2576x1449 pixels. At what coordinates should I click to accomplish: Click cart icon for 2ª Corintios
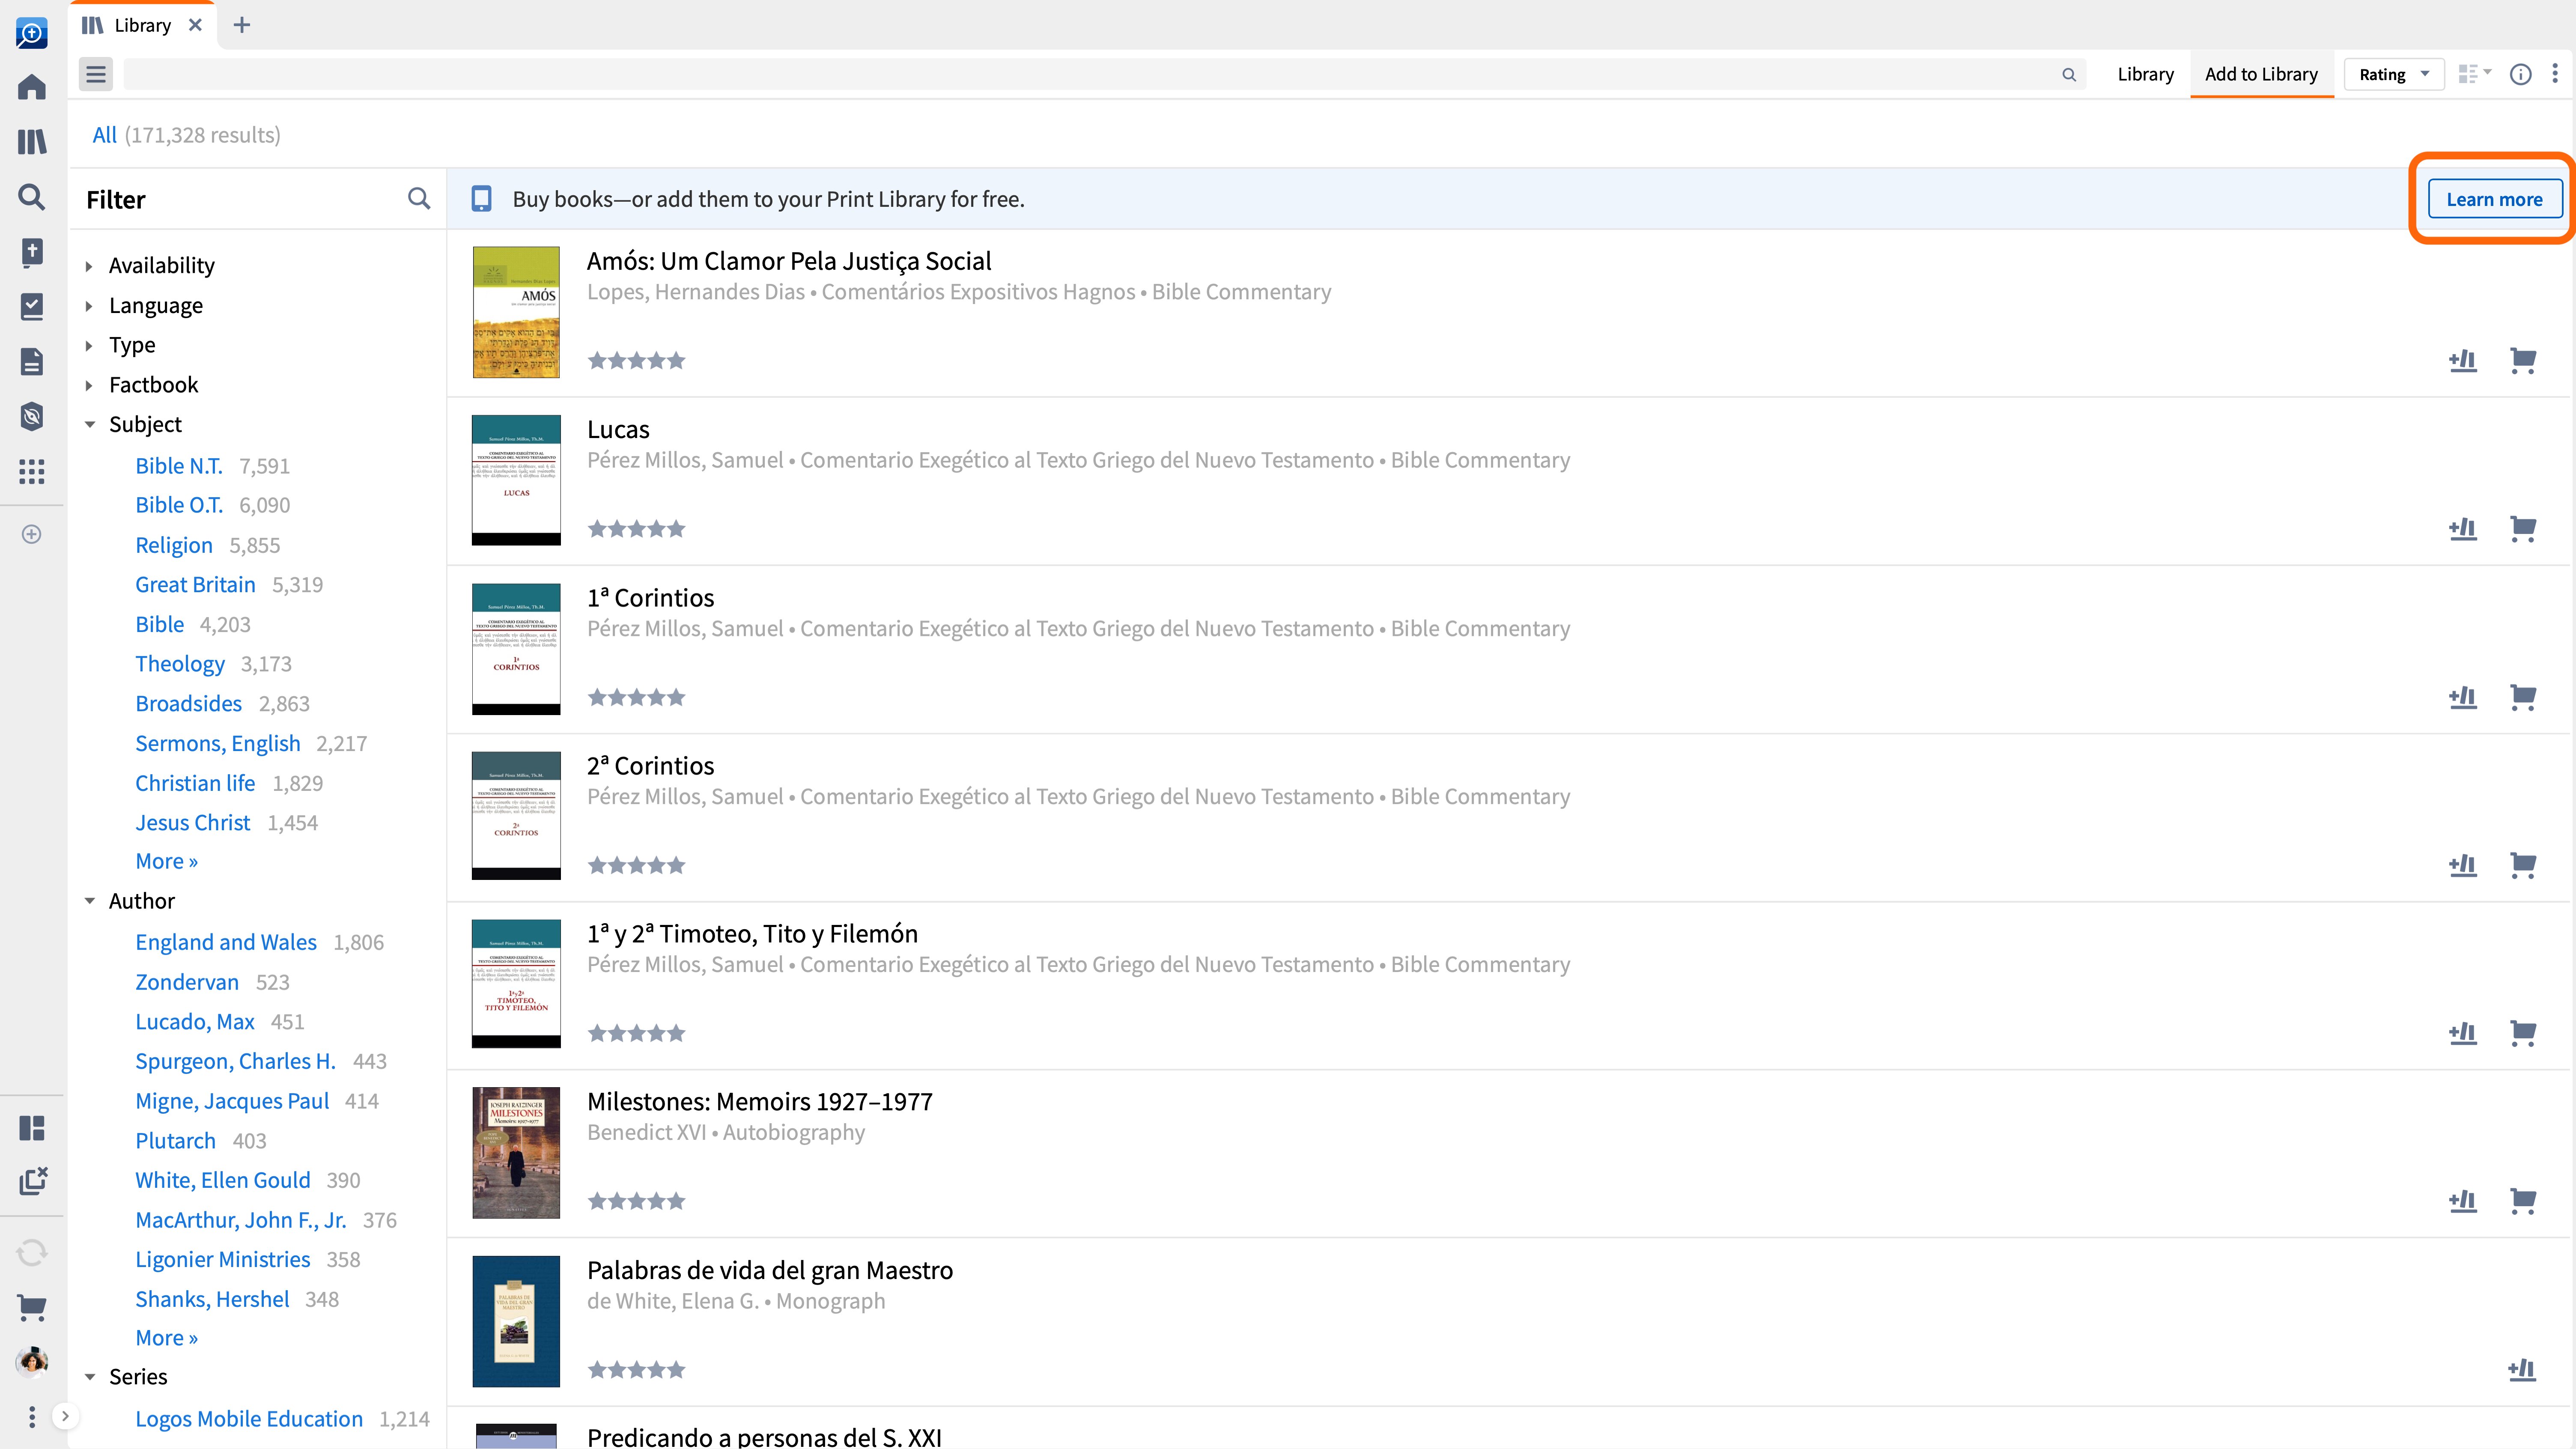(2523, 865)
